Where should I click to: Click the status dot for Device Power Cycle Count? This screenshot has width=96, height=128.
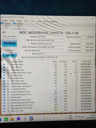coord(4,87)
